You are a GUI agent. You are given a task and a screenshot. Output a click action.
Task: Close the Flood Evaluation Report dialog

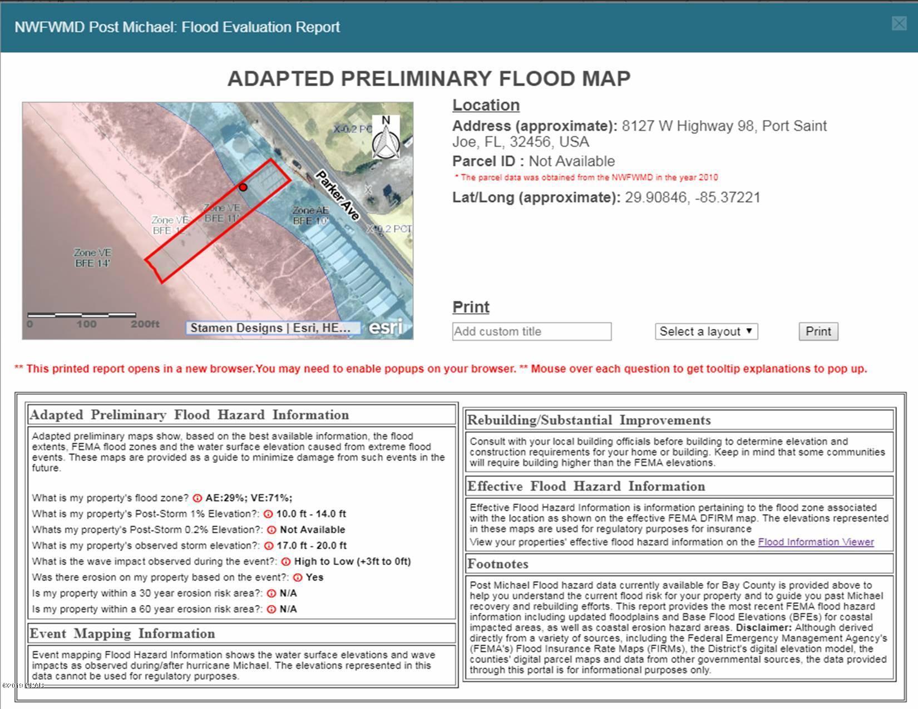[x=899, y=23]
